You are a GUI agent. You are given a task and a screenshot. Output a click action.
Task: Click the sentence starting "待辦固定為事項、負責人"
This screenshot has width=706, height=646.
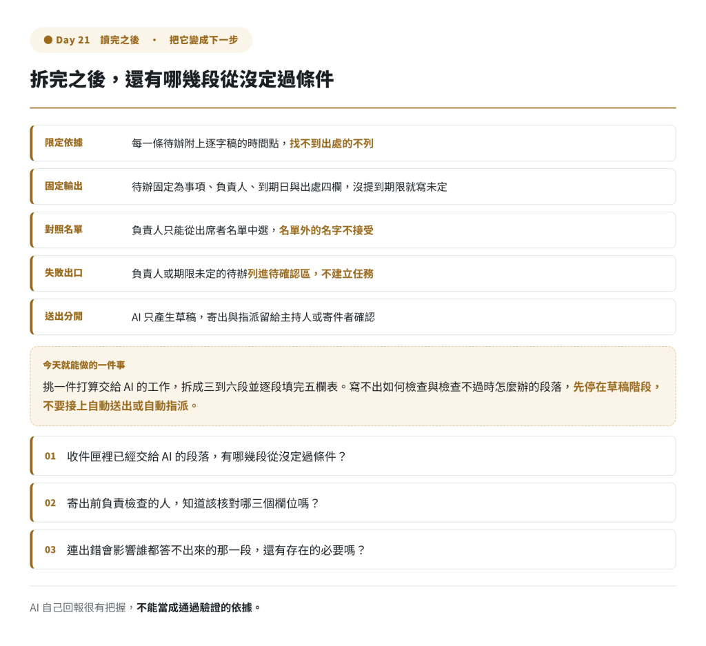pyautogui.click(x=290, y=187)
